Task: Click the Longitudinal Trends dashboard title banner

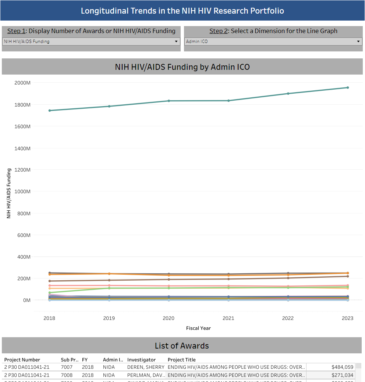Action: pyautogui.click(x=182, y=11)
